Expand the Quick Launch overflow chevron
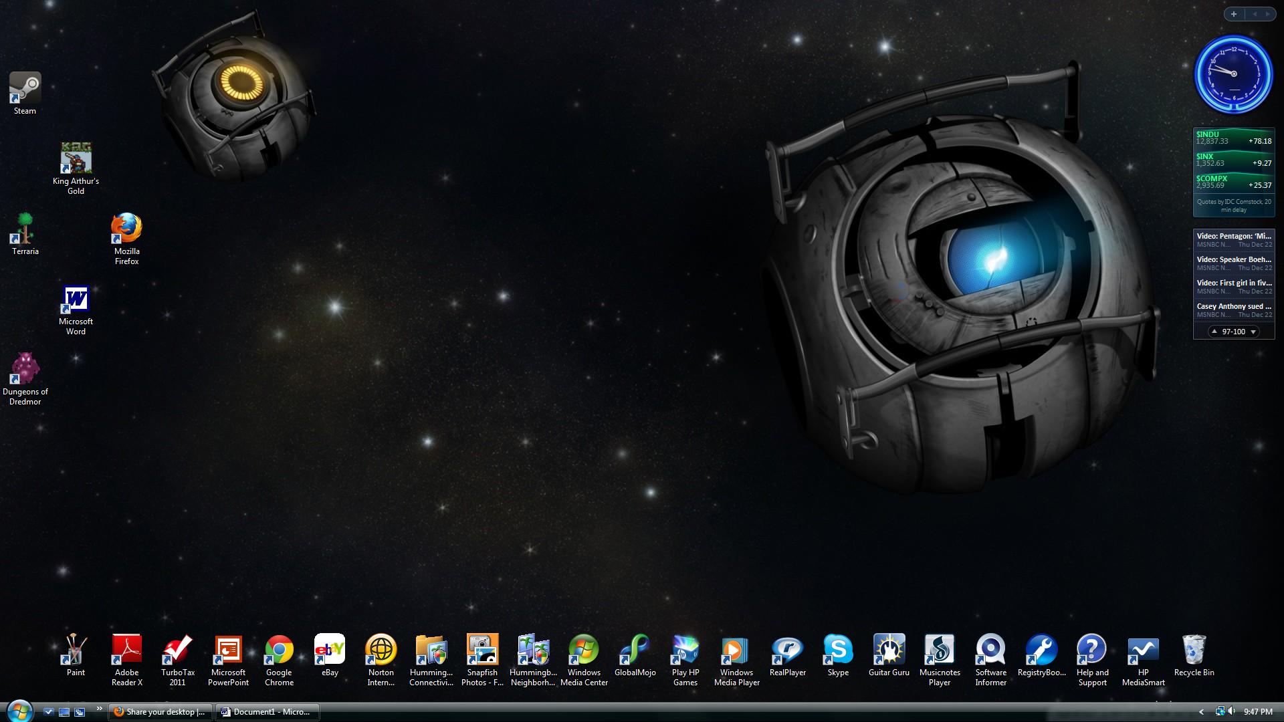The height and width of the screenshot is (722, 1284). coord(100,709)
